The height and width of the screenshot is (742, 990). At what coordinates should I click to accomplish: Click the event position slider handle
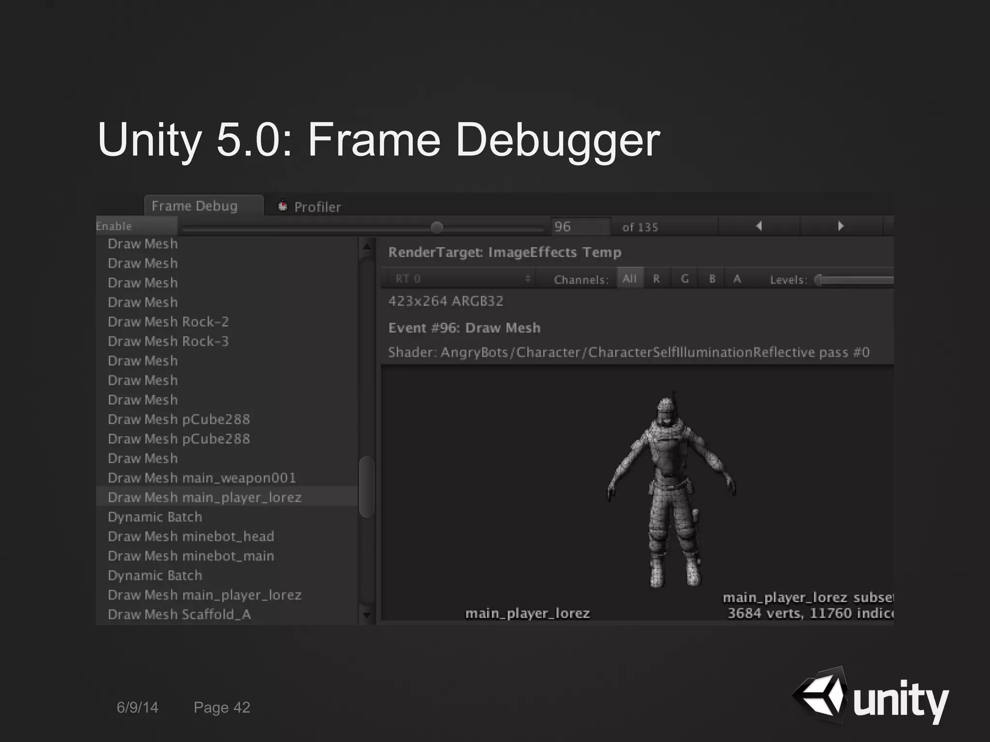click(437, 227)
